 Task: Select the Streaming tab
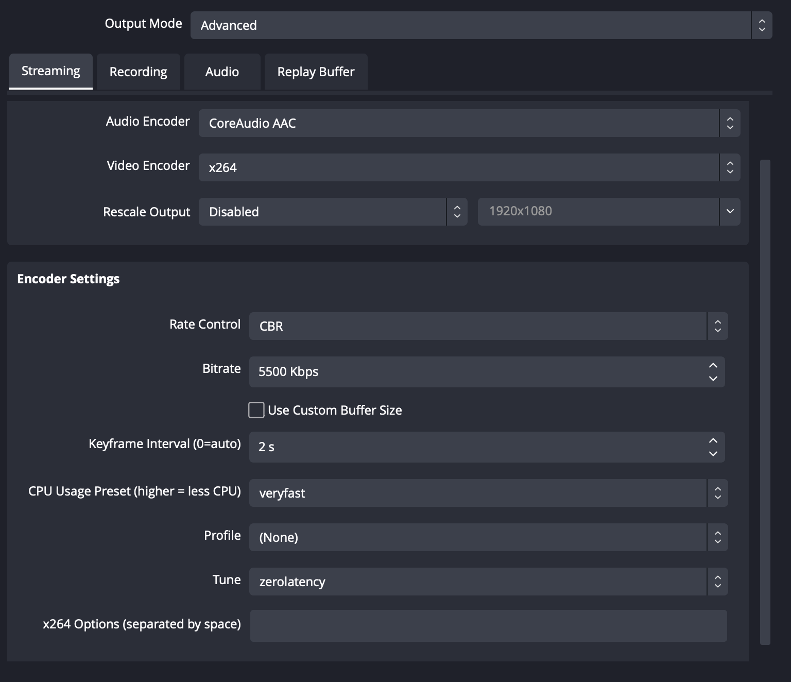pos(50,71)
